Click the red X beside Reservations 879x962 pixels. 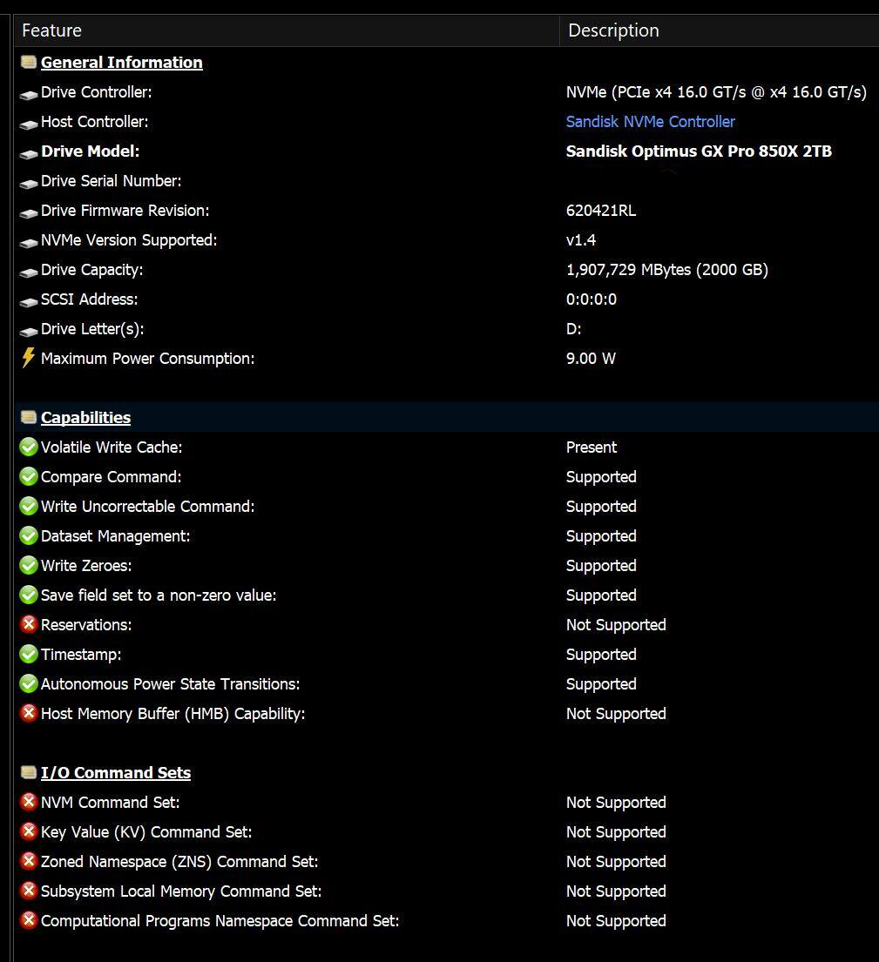28,624
